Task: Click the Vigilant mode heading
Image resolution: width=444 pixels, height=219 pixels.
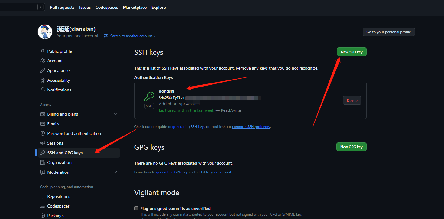Action: click(x=157, y=193)
